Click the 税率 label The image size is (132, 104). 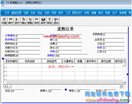100,47
